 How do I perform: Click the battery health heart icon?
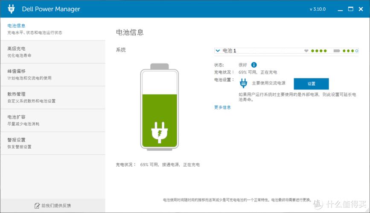[306, 51]
